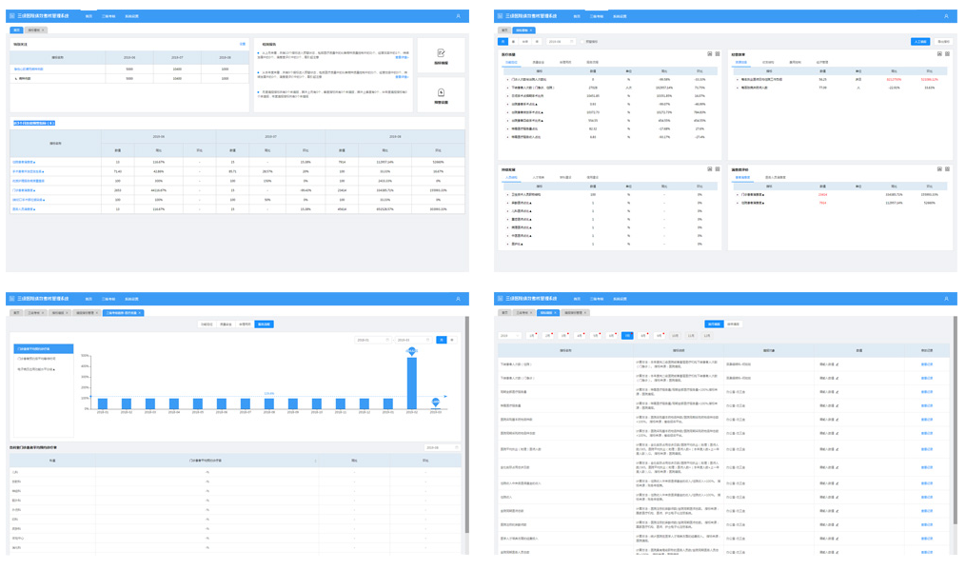Open the 2019-08 date picker next to 人工填报

point(560,42)
